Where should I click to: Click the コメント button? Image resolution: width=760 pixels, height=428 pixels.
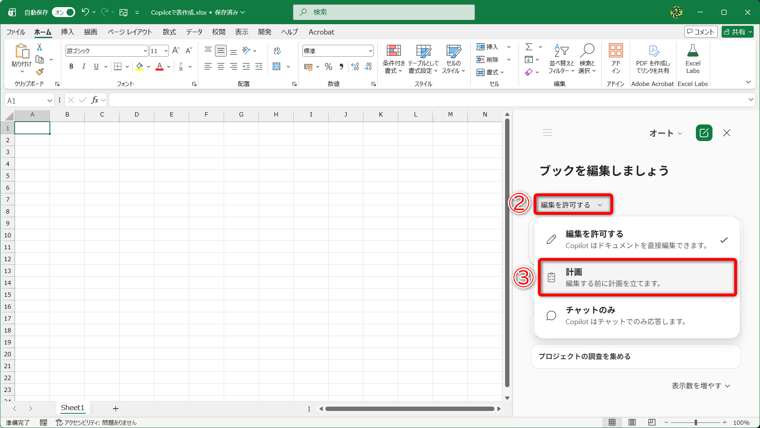(701, 32)
